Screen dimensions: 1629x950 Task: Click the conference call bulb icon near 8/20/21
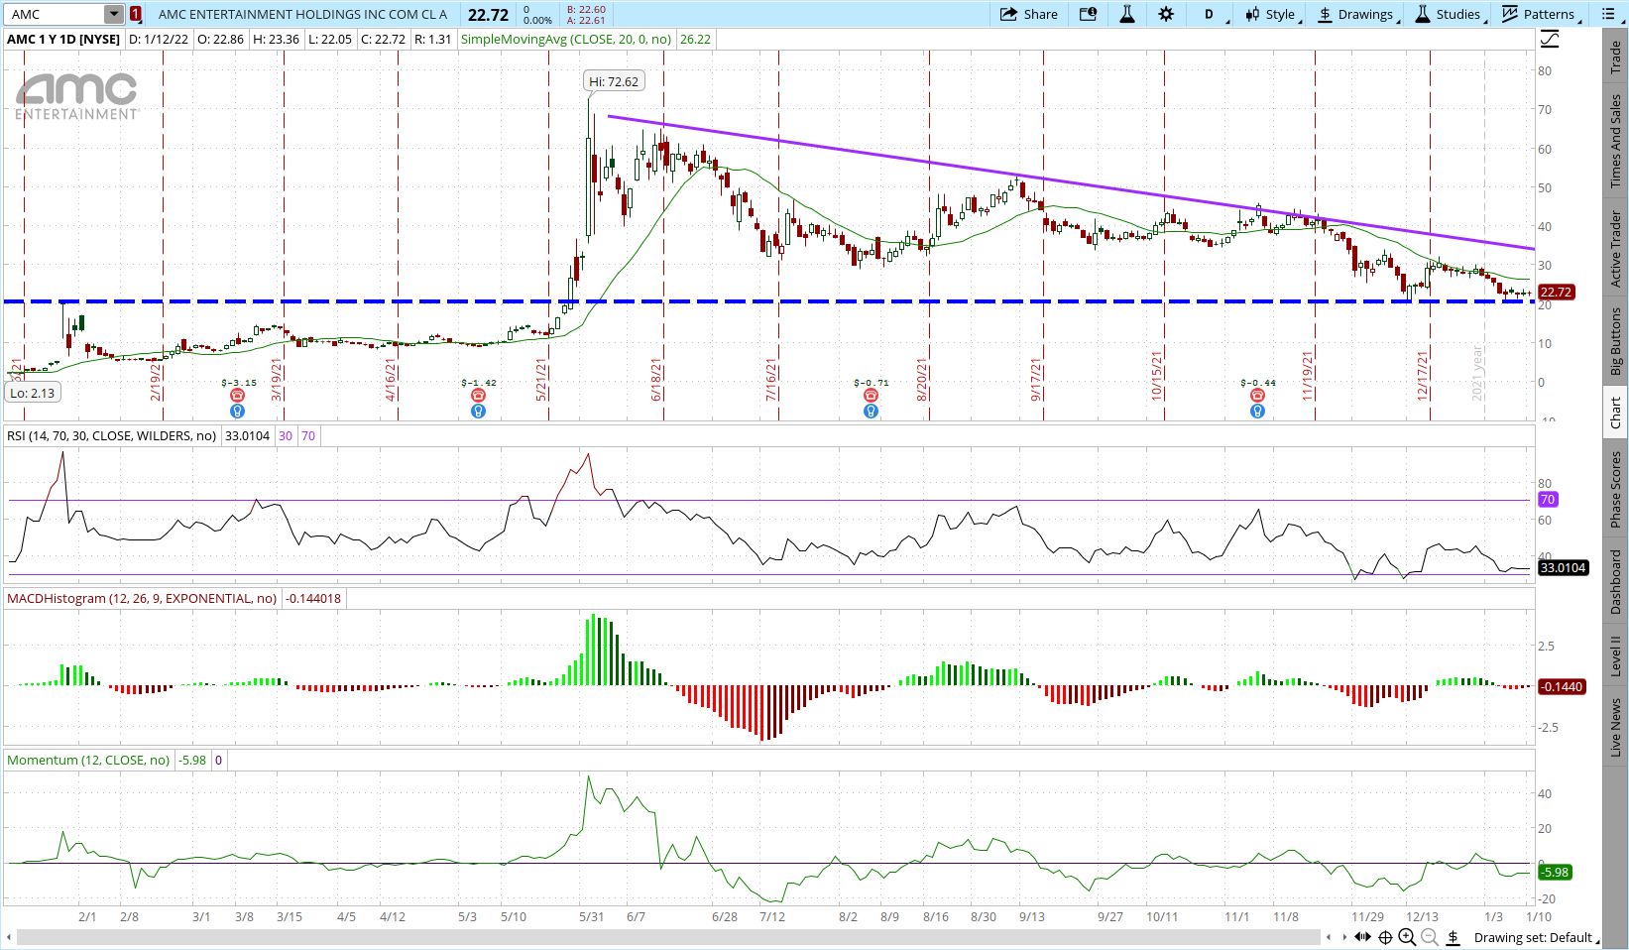871,411
